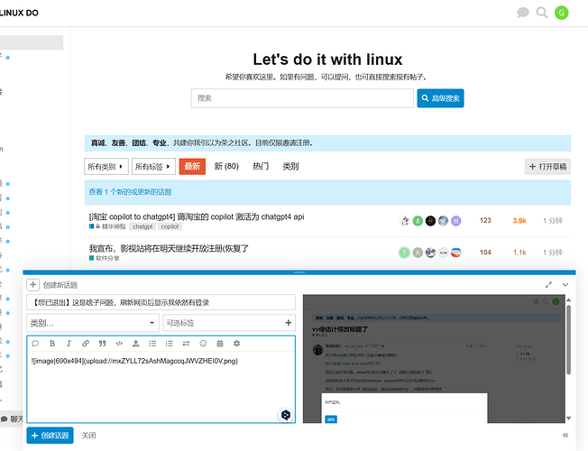Image resolution: width=588 pixels, height=451 pixels.
Task: Click the 打开草稿 button
Action: pos(547,167)
